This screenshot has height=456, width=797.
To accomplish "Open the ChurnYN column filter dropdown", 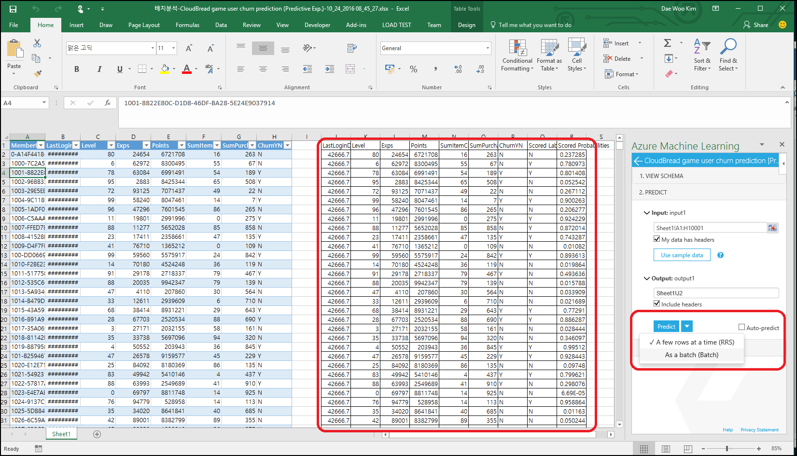I will pos(287,145).
